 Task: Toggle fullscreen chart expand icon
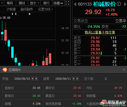pyautogui.click(x=67, y=3)
